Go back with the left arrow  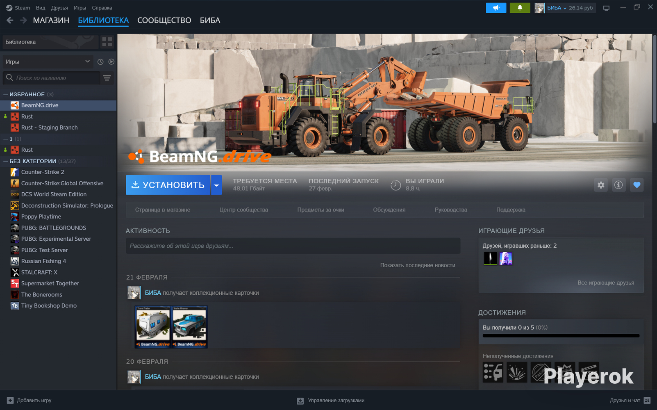pyautogui.click(x=10, y=20)
